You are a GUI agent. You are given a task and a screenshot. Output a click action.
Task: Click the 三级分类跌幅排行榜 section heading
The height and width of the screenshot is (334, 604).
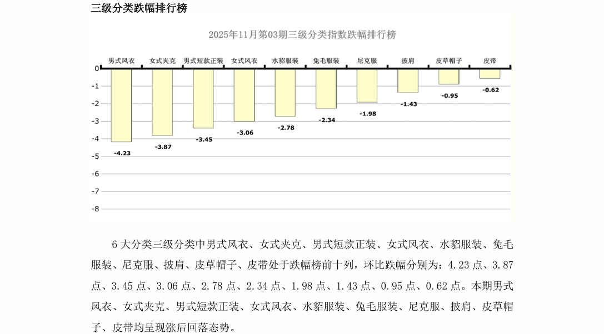point(139,8)
